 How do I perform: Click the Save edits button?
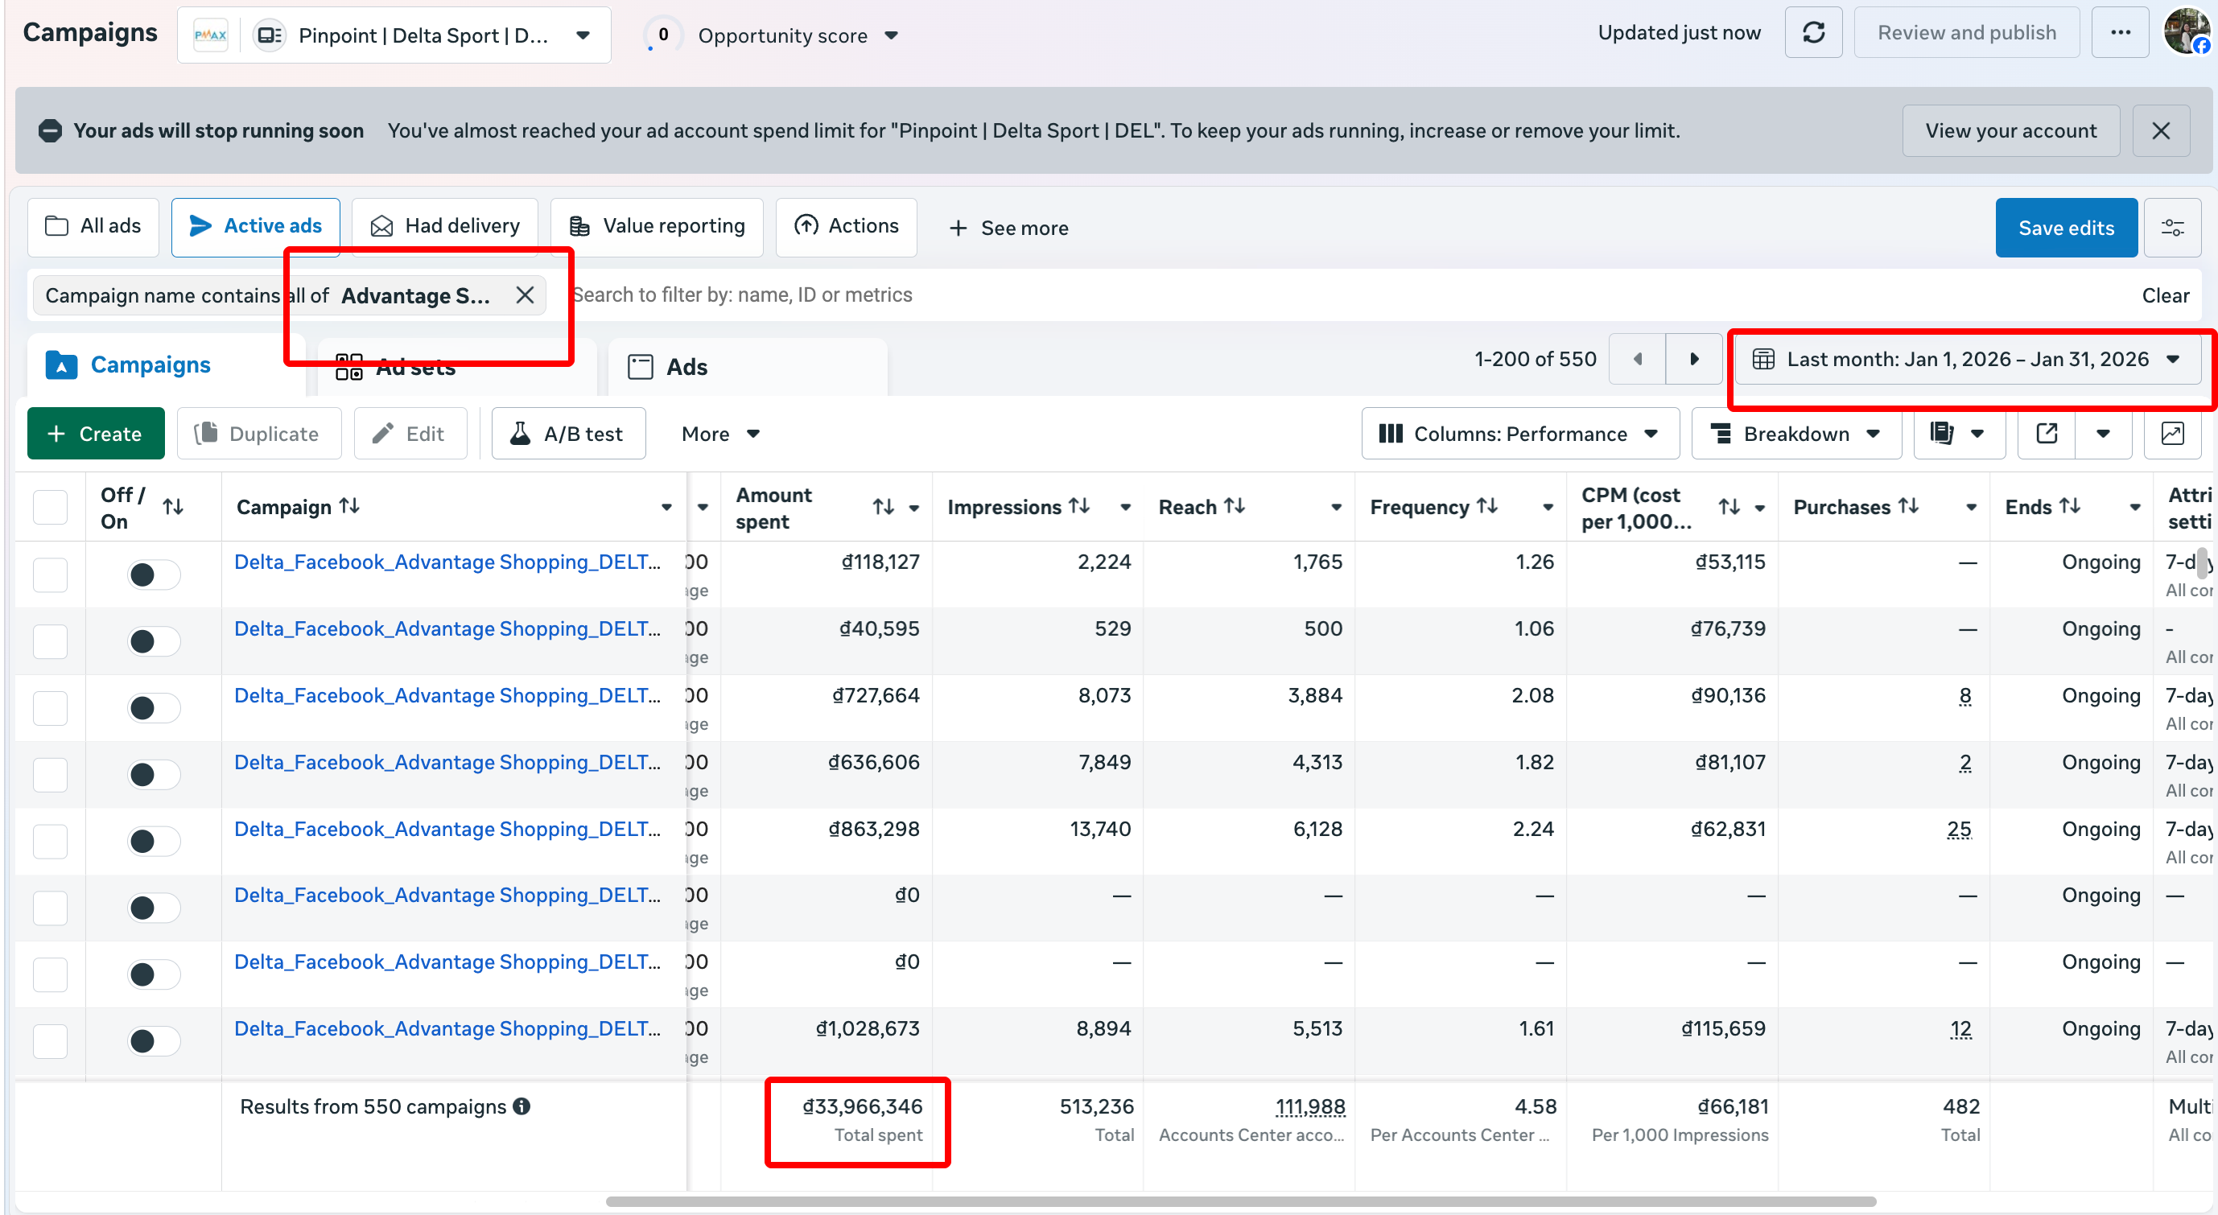click(x=2067, y=228)
